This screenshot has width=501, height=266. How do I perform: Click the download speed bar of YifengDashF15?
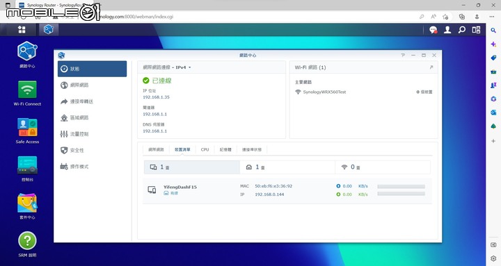401,194
